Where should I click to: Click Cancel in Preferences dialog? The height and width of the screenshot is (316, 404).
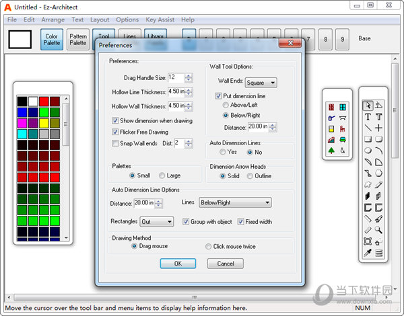coord(226,264)
